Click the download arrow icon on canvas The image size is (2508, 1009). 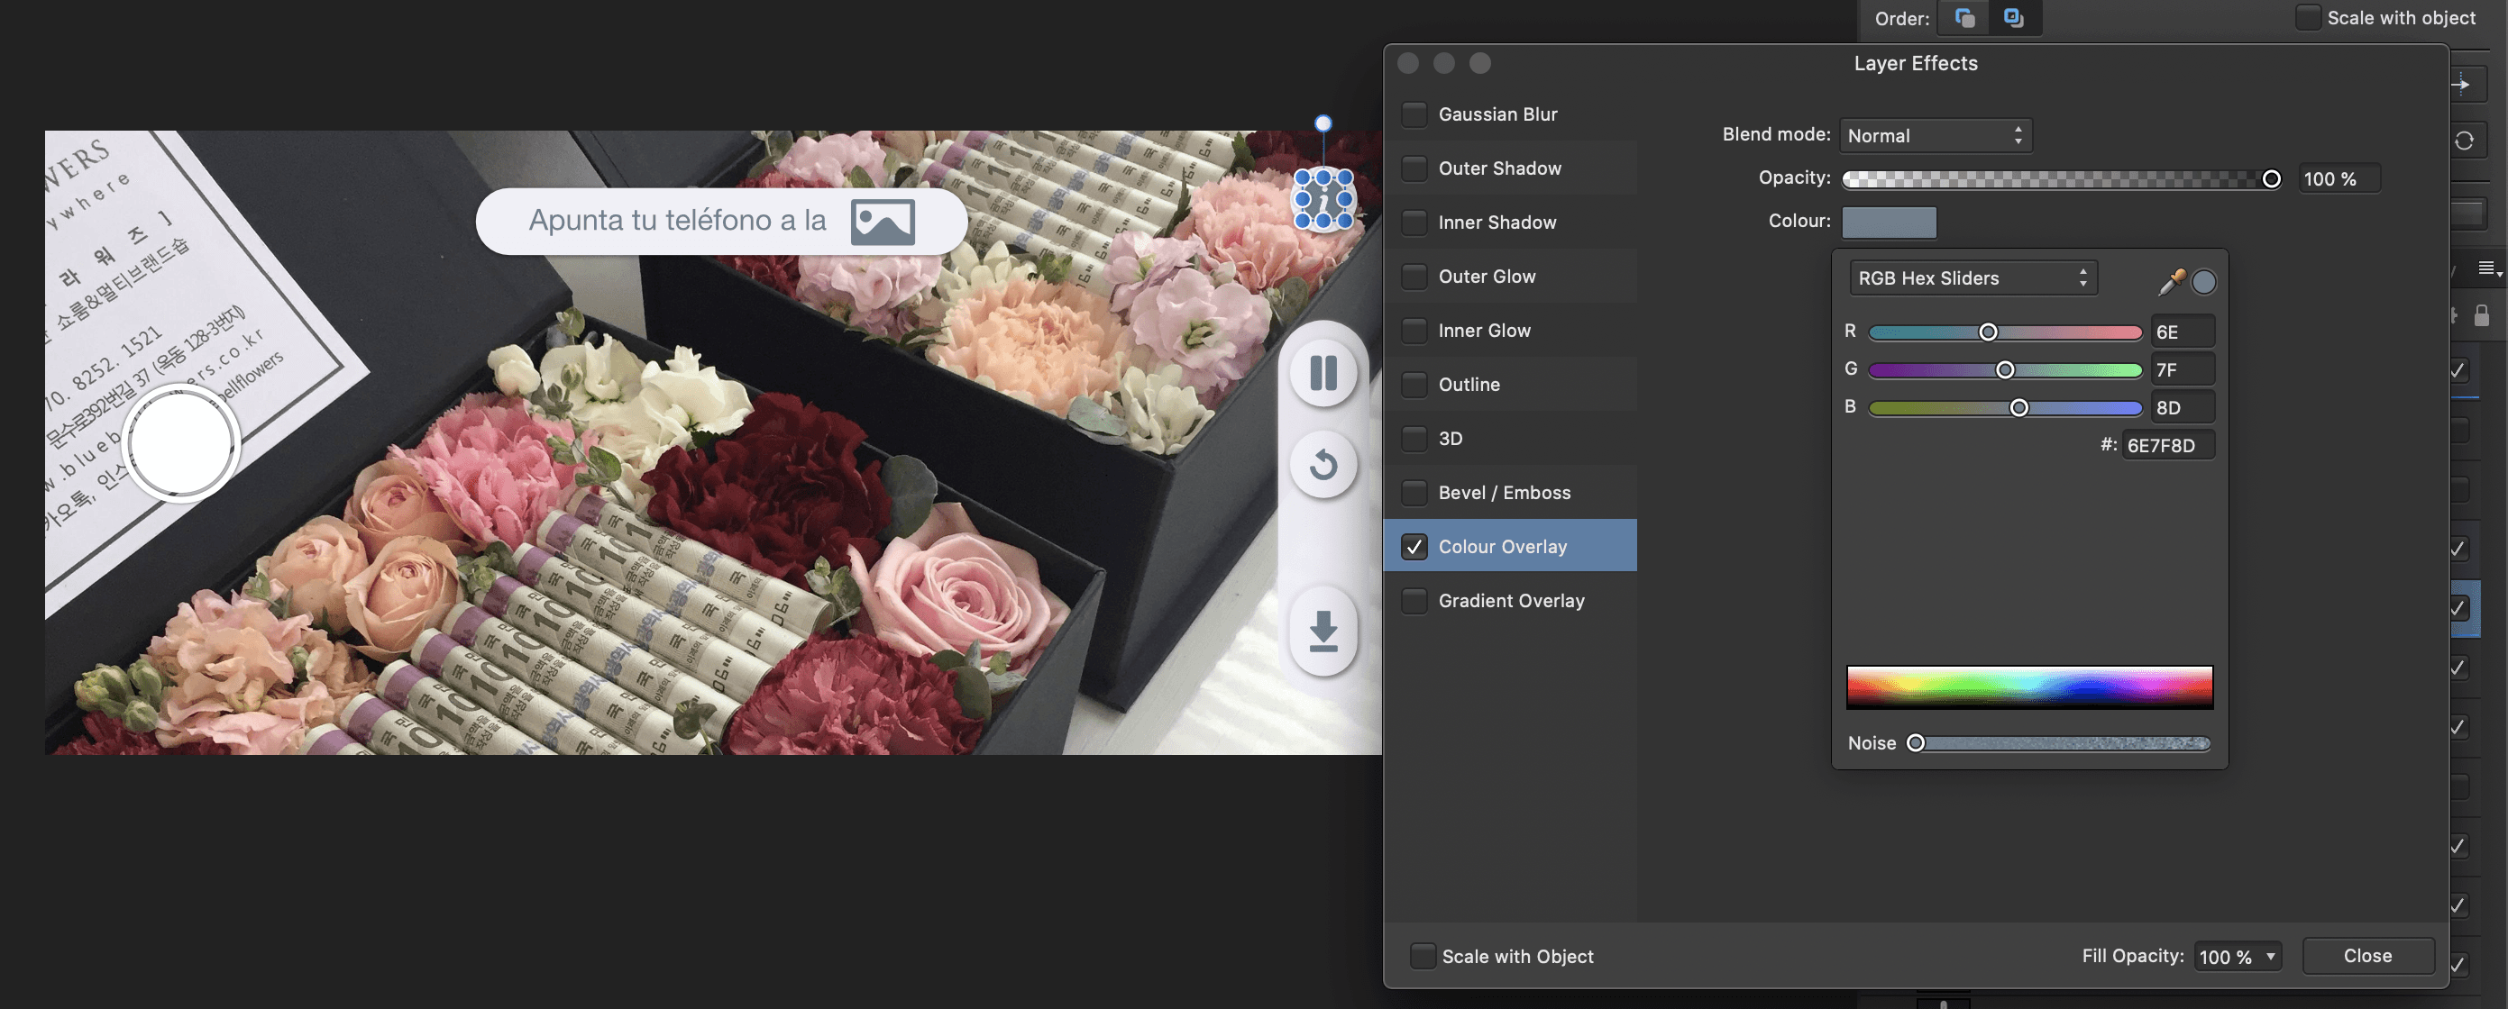click(x=1323, y=631)
